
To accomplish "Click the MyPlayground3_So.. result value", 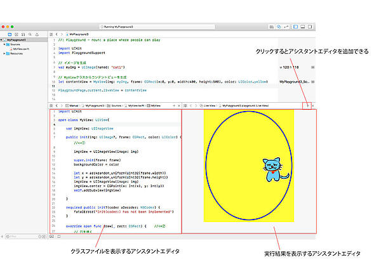I will 295,82.
